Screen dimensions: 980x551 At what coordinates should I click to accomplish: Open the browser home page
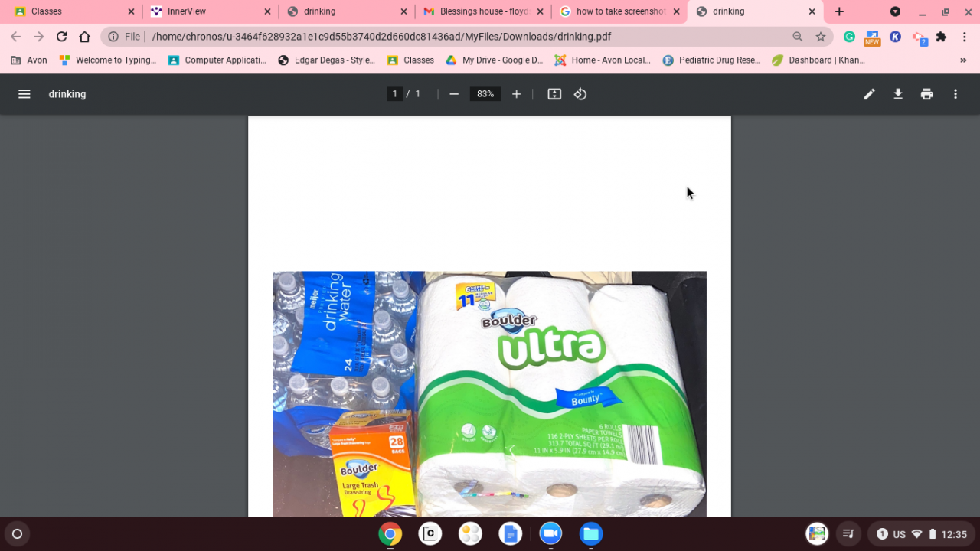pos(85,37)
